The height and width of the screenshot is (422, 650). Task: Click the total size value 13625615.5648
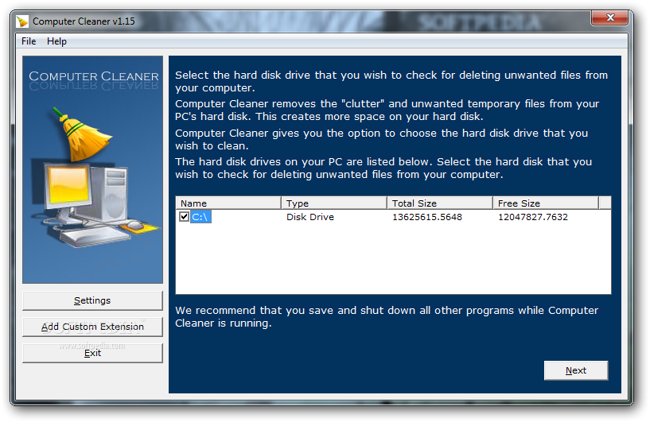tap(427, 217)
